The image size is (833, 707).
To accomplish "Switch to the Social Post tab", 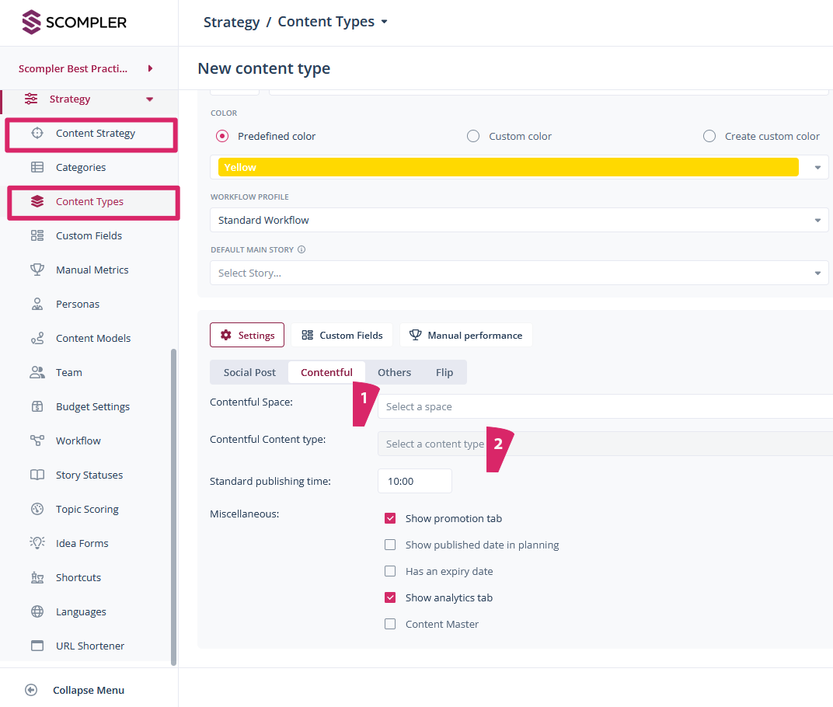I will [x=249, y=372].
